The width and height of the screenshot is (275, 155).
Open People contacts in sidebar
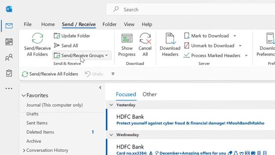pos(9,57)
